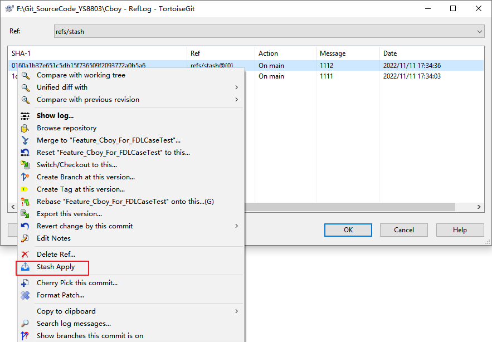Viewport: 492px width, 342px height.
Task: Click the Merge to branch icon
Action: 25,140
